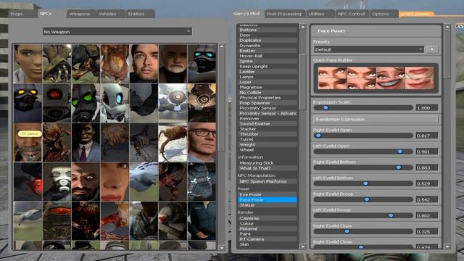Click the Right Eyelid Bottom 0.883 value field
Screen dimensions: 464x261
point(427,167)
